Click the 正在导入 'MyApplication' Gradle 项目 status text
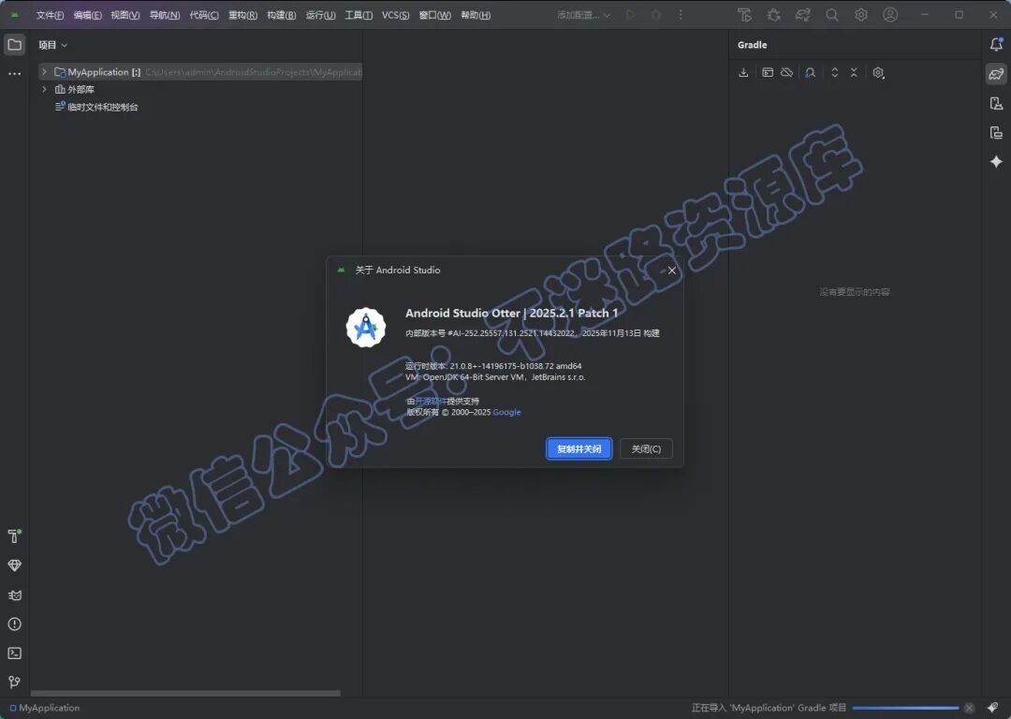 point(769,708)
